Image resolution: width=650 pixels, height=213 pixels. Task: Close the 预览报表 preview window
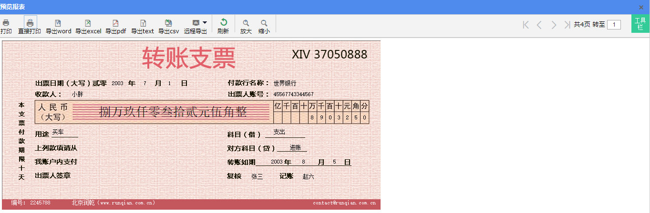coord(641,7)
